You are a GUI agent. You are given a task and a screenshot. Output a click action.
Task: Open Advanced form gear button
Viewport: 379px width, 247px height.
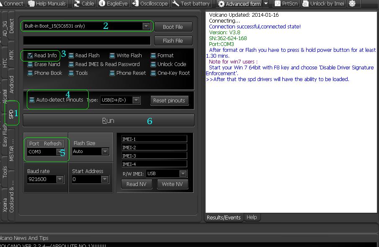pyautogui.click(x=239, y=4)
